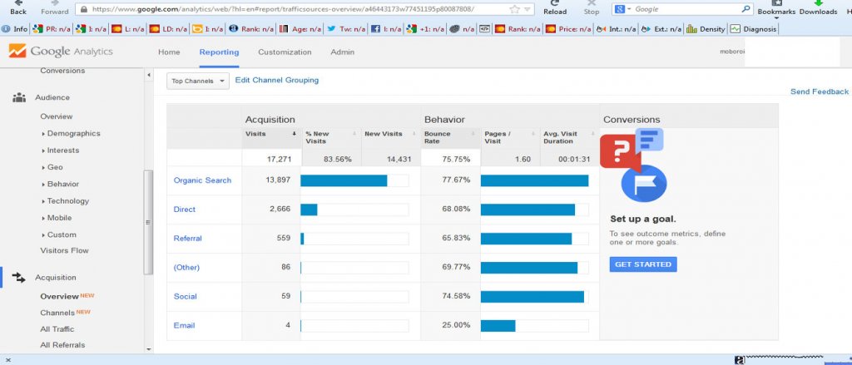Viewport: 852px width, 365px height.
Task: Open the Downloads button
Action: 818,7
